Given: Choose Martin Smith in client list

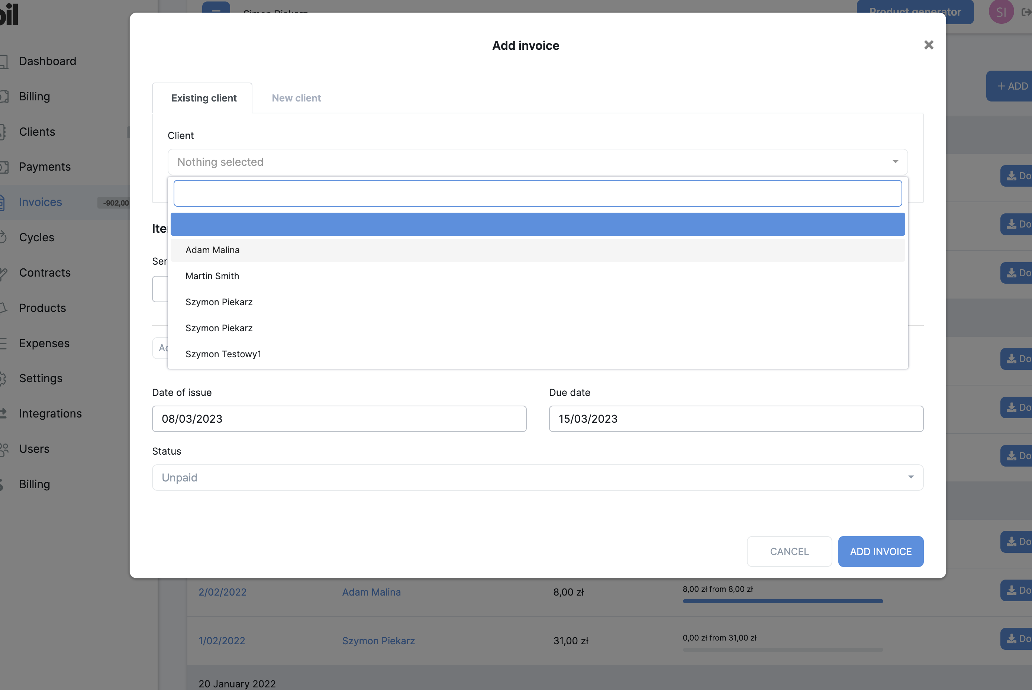Looking at the screenshot, I should point(212,276).
